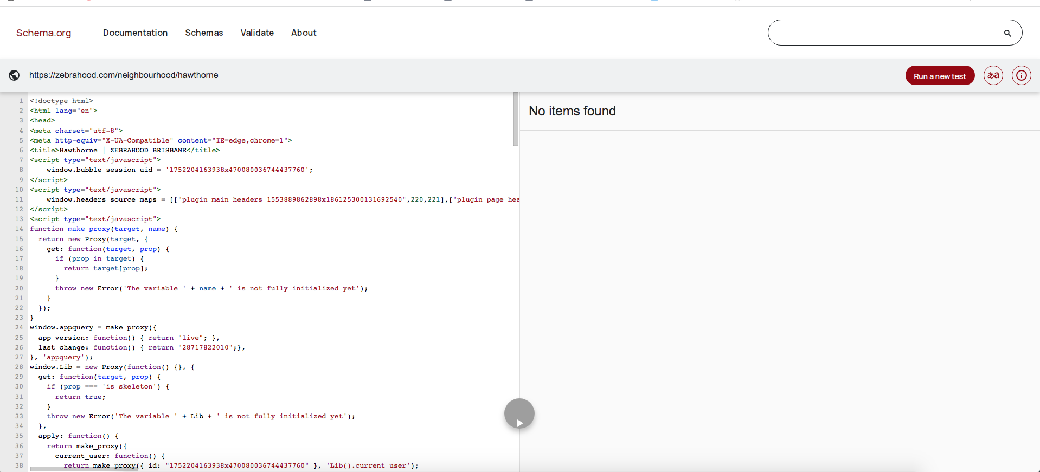Click the title line "Hawthorne | ZEBRAHOOD BRISBANE"

tap(125, 150)
